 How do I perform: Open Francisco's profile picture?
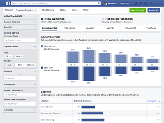(106, 3)
